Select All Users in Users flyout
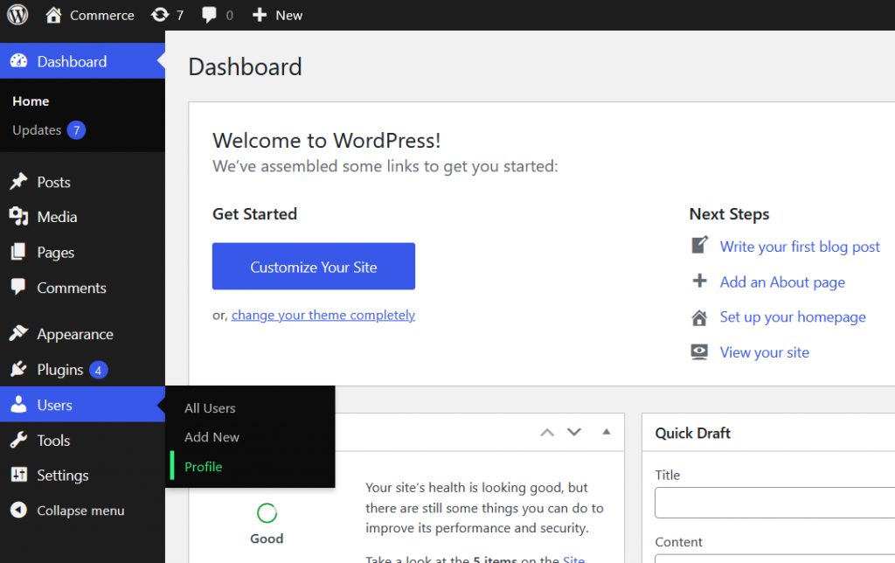Screen dimensions: 895x563 [x=210, y=408]
